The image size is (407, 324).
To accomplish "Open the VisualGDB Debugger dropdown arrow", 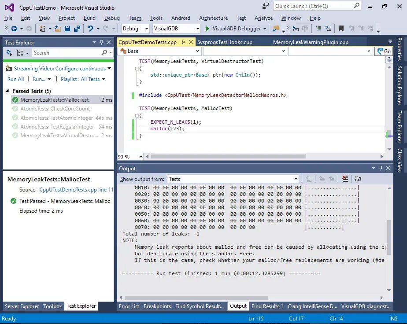I will (x=265, y=29).
